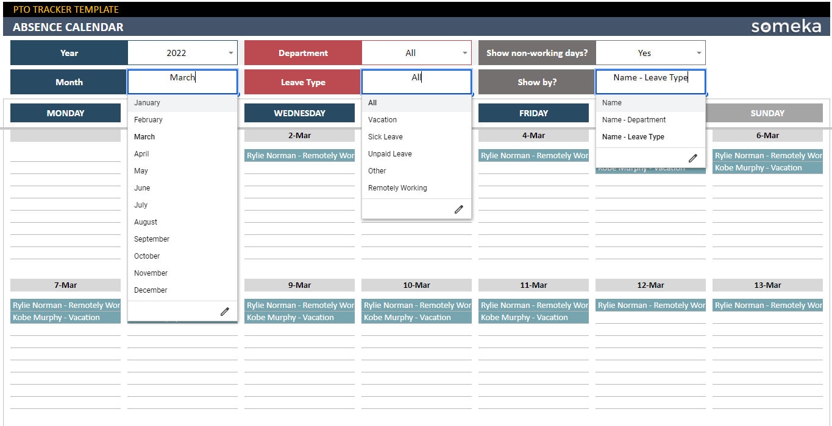Open the Year dropdown
Image resolution: width=832 pixels, height=426 pixels.
(229, 52)
